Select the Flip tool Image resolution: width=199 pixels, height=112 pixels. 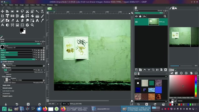point(12,16)
